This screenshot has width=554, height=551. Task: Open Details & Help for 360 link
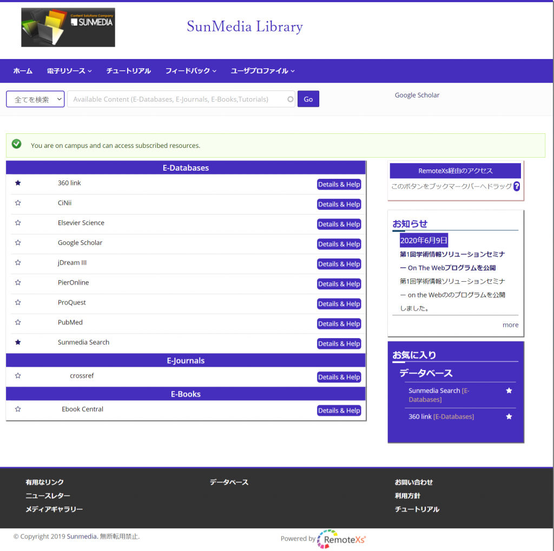pos(339,184)
